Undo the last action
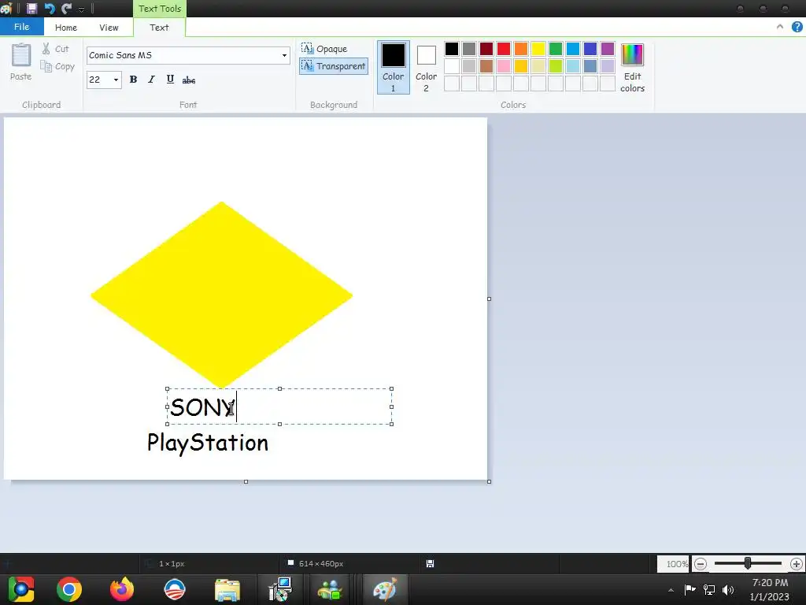Image resolution: width=806 pixels, height=605 pixels. tap(50, 8)
